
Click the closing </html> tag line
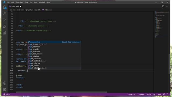click(19, 87)
